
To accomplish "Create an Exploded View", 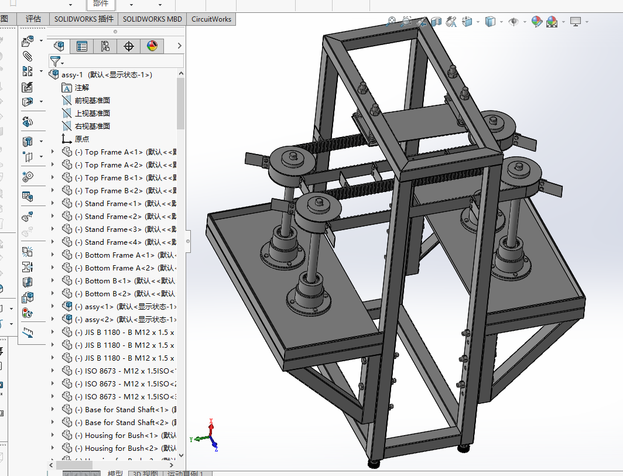I will click(28, 217).
